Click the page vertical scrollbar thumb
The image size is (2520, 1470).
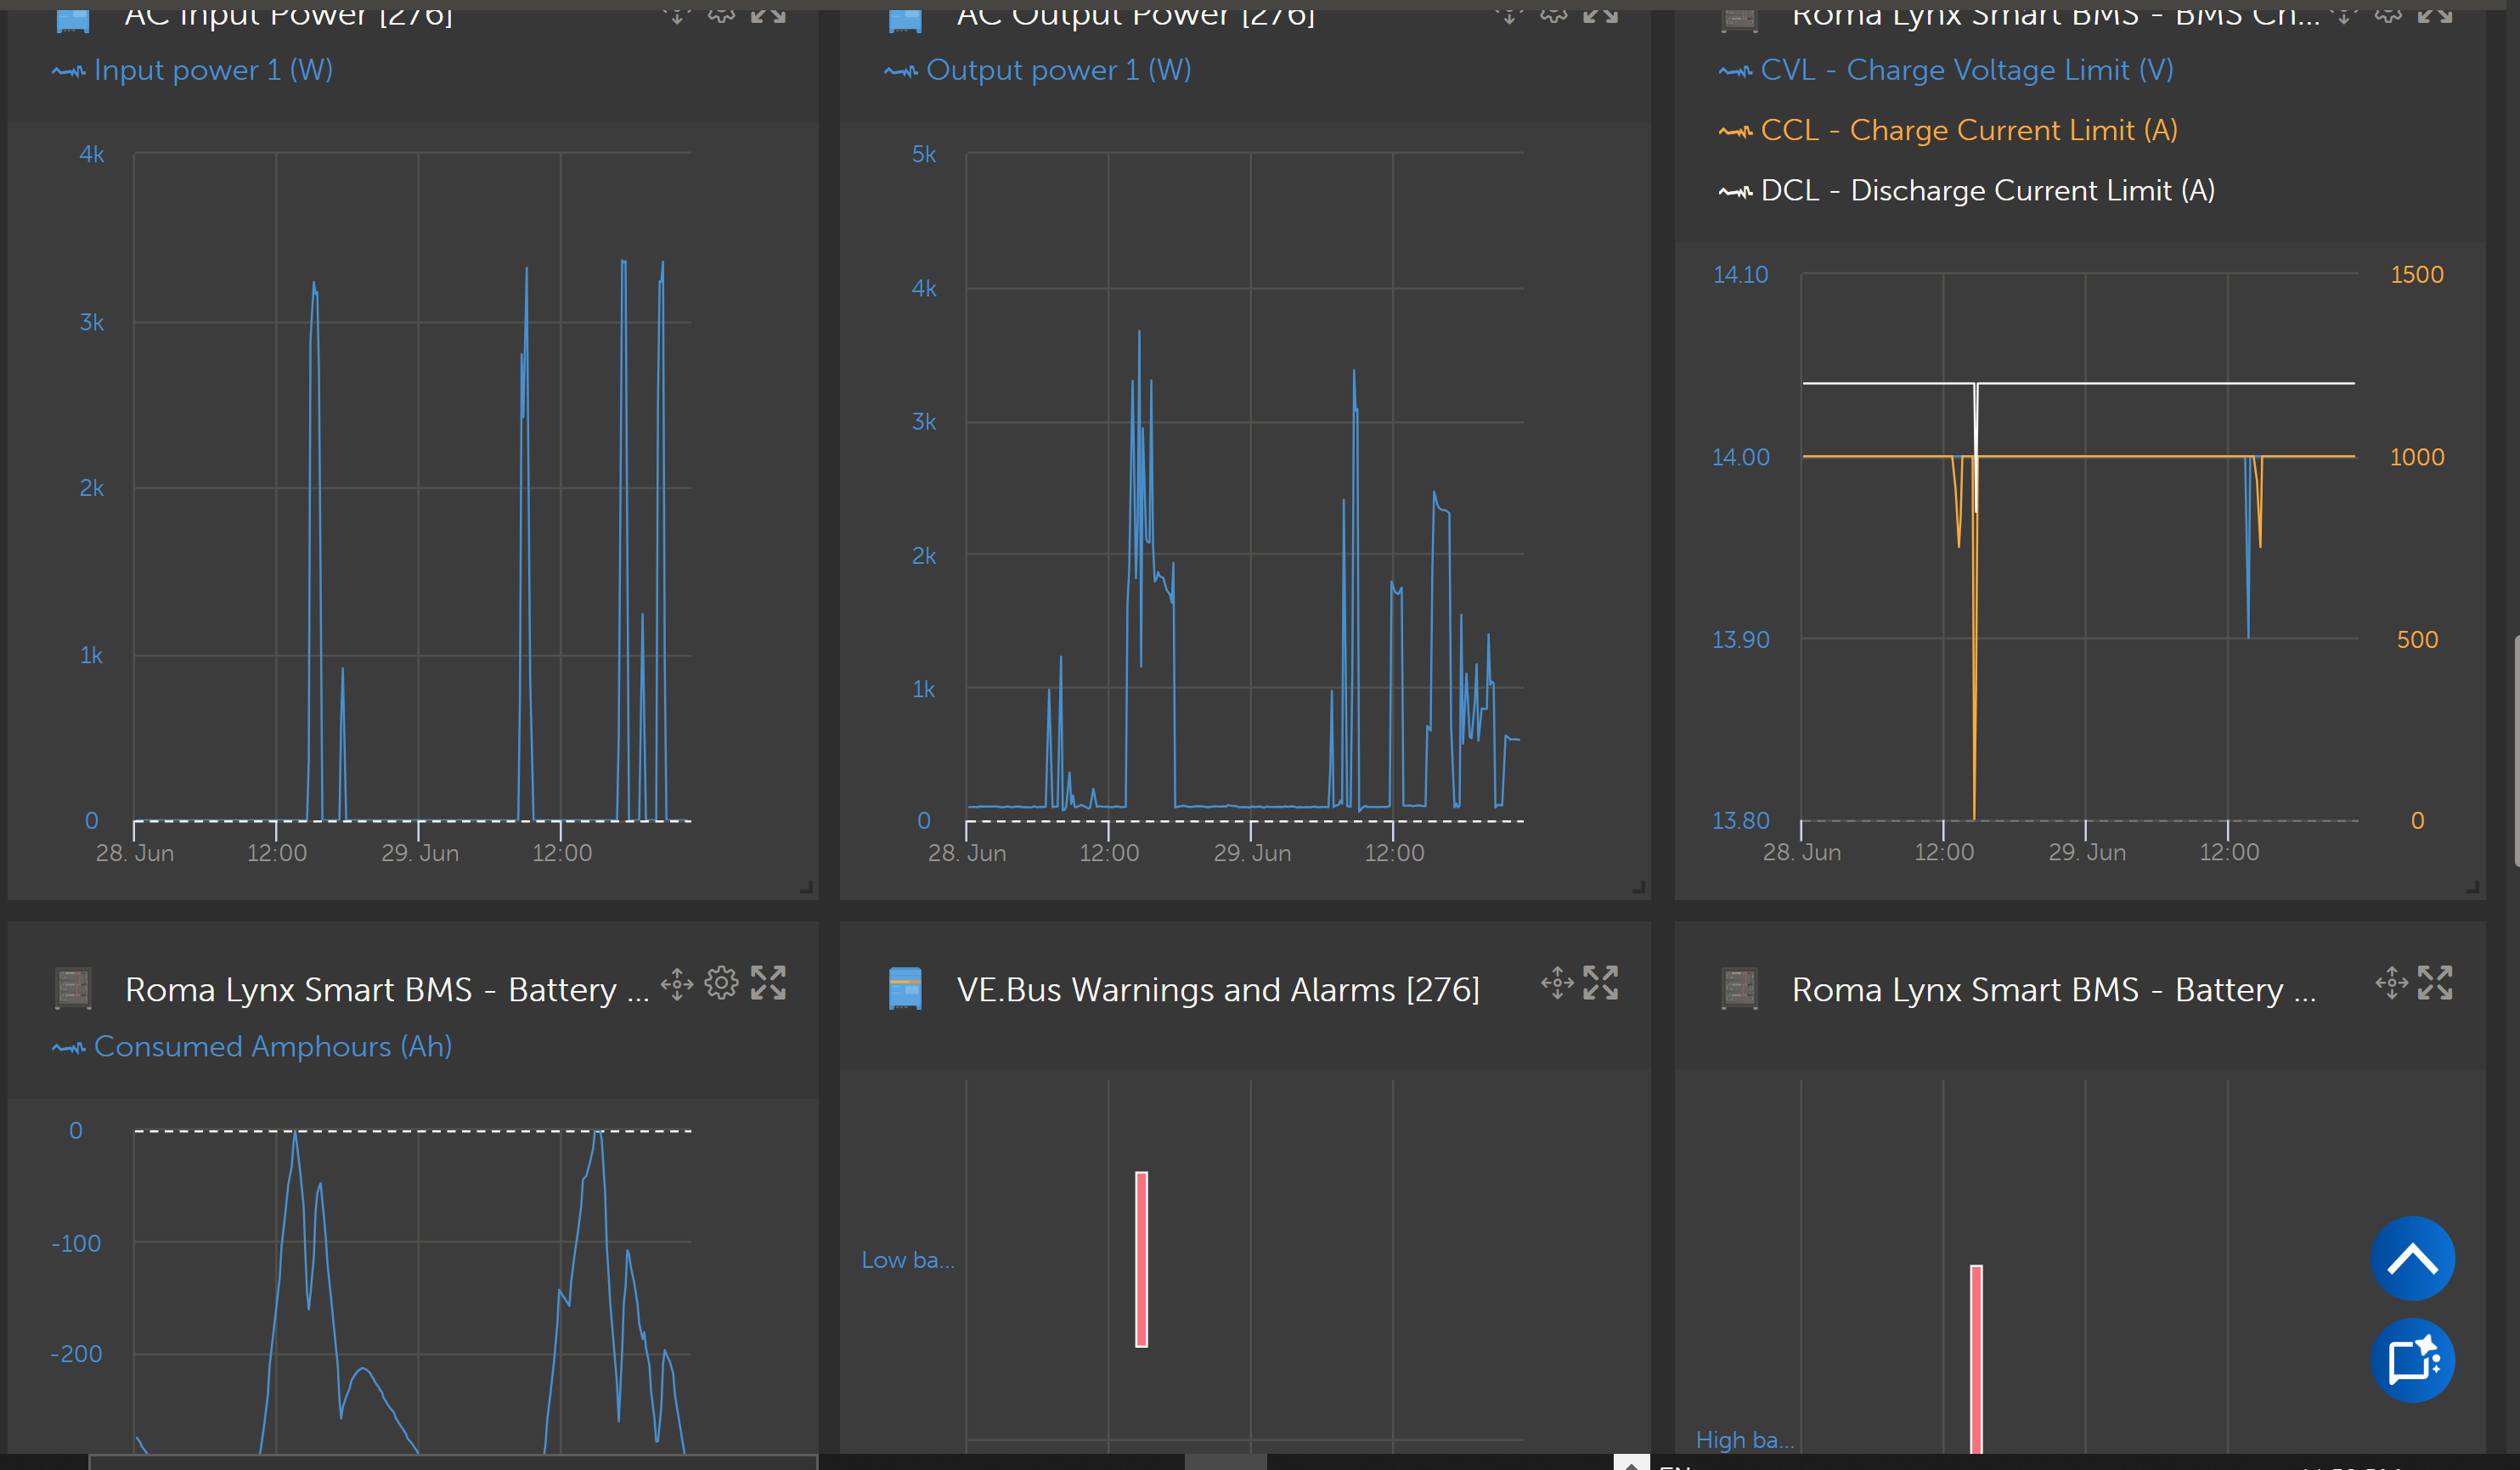2516,750
